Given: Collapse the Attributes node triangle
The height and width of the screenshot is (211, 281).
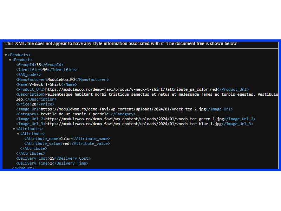Looking at the screenshot, I should point(14,129).
